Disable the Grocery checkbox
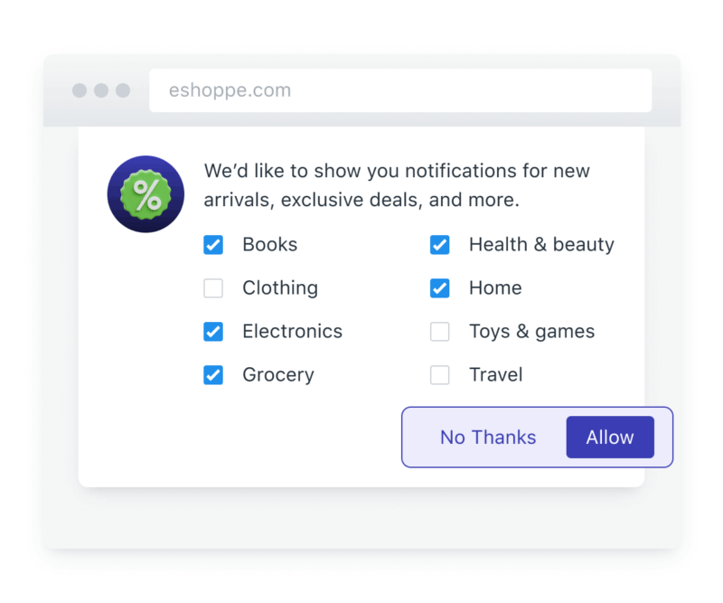 pyautogui.click(x=213, y=375)
